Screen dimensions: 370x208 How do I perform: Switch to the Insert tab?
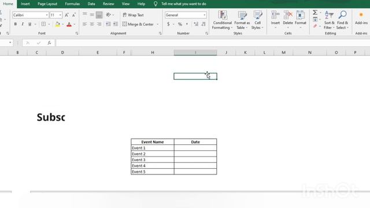tap(25, 4)
